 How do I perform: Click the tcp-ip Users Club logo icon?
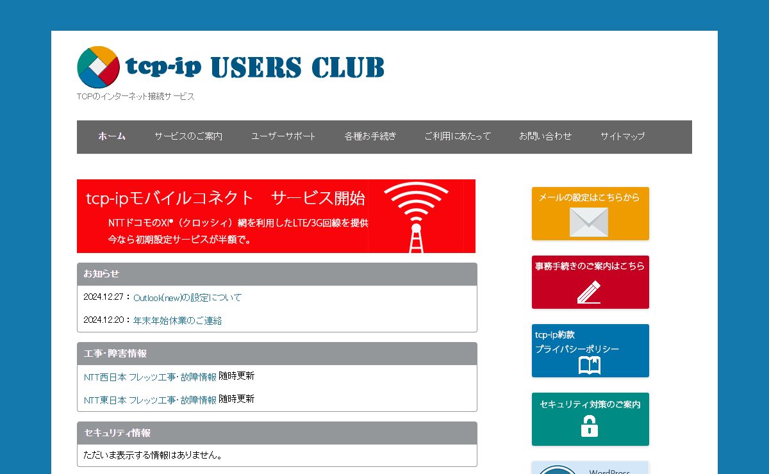point(98,67)
